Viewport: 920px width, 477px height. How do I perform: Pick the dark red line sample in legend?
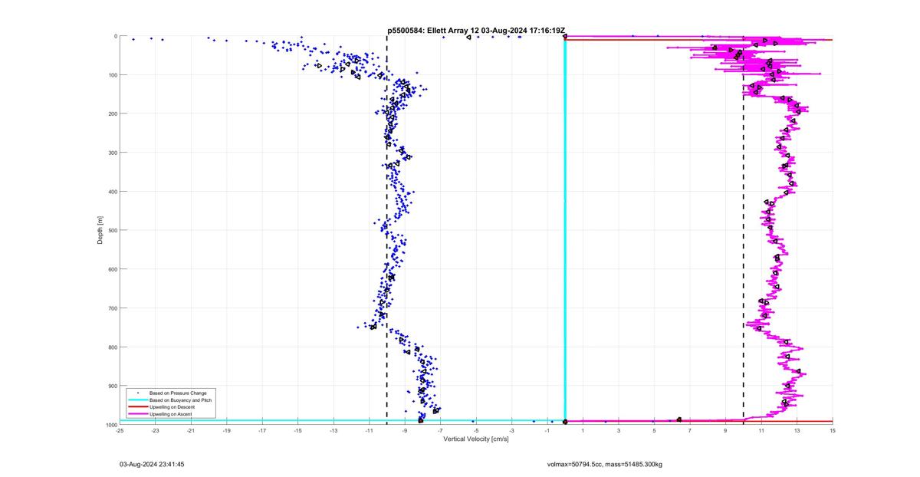(138, 407)
